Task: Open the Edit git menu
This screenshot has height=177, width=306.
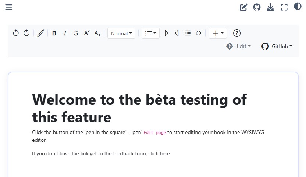Action: pyautogui.click(x=239, y=46)
